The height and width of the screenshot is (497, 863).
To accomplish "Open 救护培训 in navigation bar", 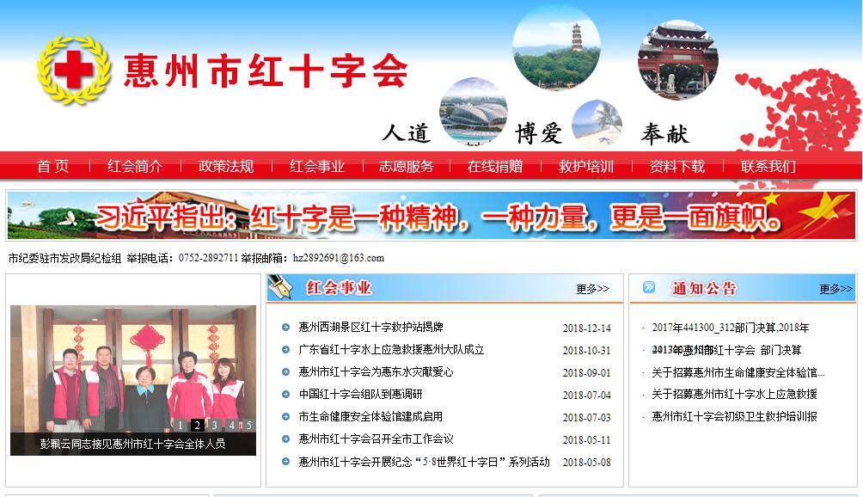I will tap(586, 166).
